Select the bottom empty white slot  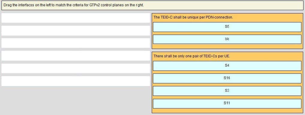pyautogui.click(x=76, y=81)
